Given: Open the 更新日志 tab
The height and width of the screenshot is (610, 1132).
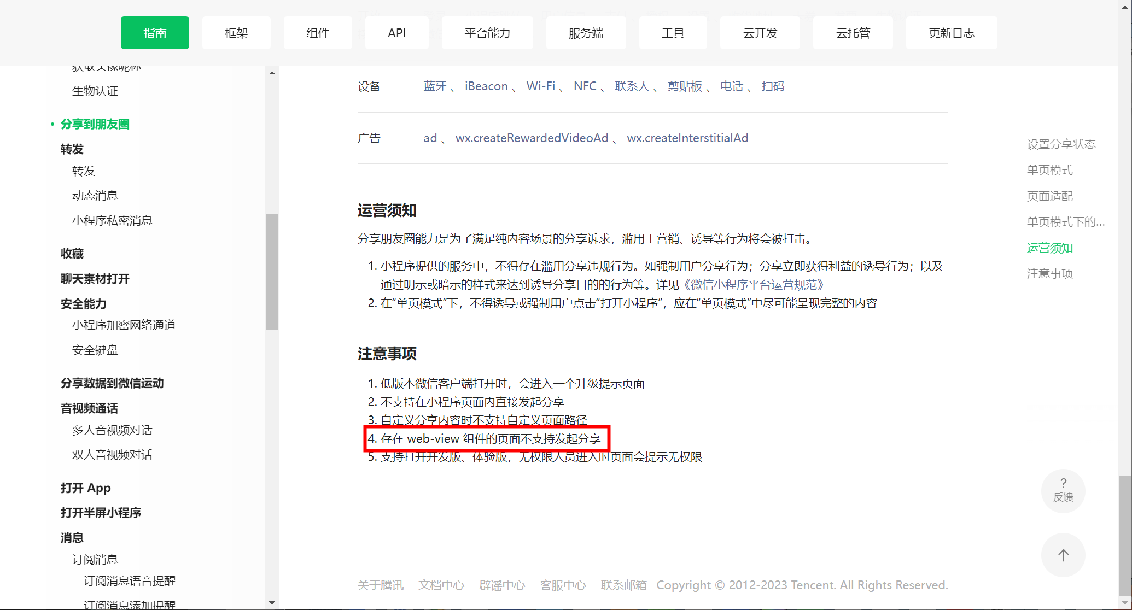Looking at the screenshot, I should click(x=951, y=33).
